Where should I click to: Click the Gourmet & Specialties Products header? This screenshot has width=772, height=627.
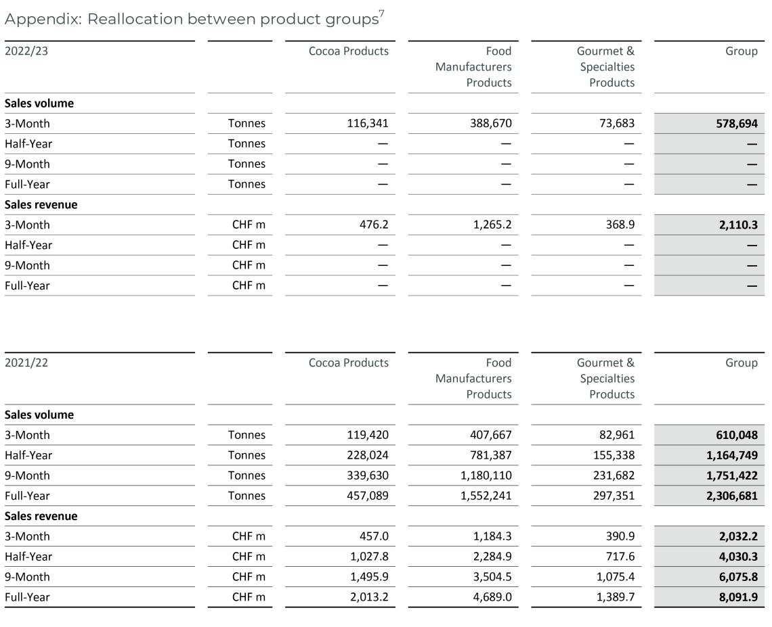coord(606,67)
